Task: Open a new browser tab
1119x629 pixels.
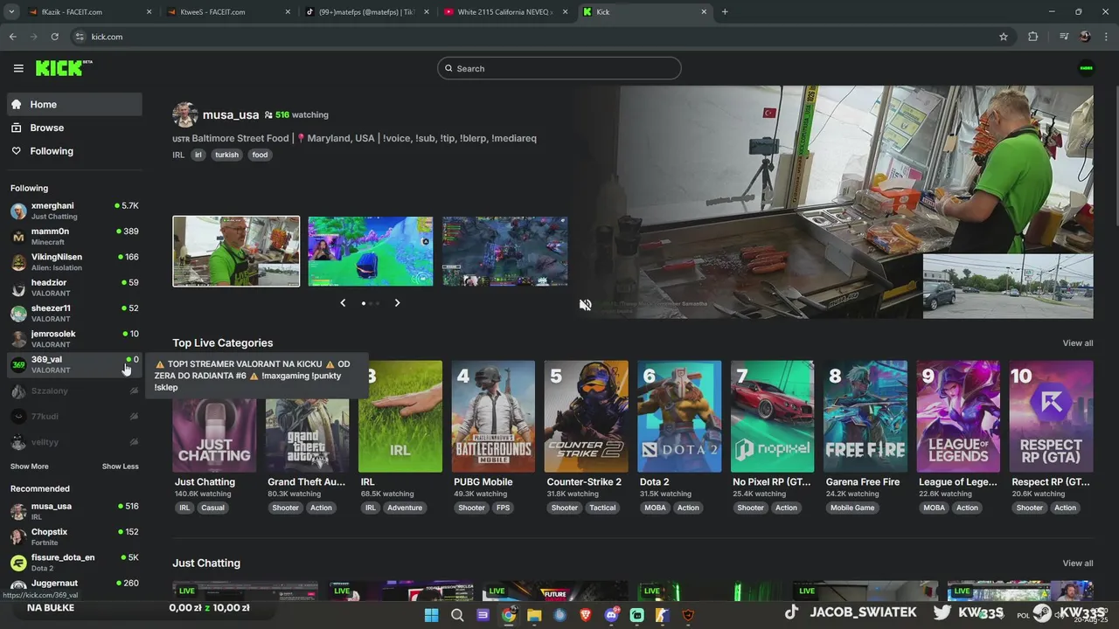Action: click(x=725, y=12)
